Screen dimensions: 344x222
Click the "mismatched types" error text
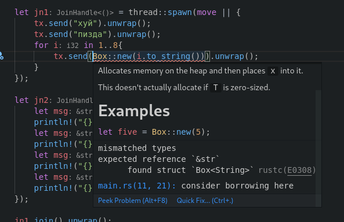137,149
